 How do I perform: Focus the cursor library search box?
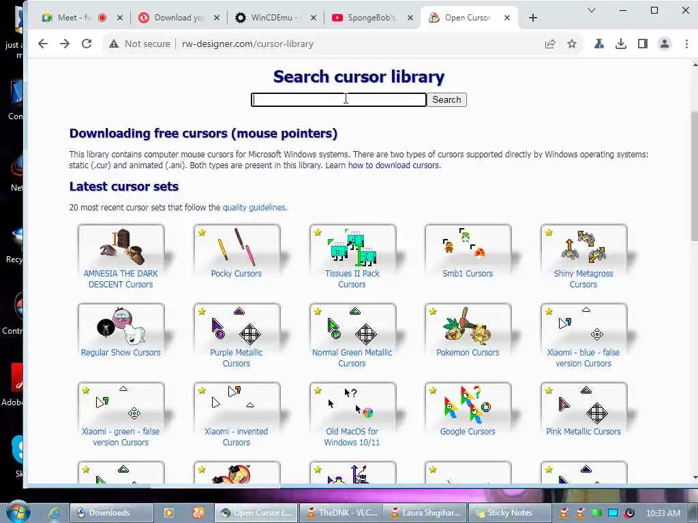(339, 99)
